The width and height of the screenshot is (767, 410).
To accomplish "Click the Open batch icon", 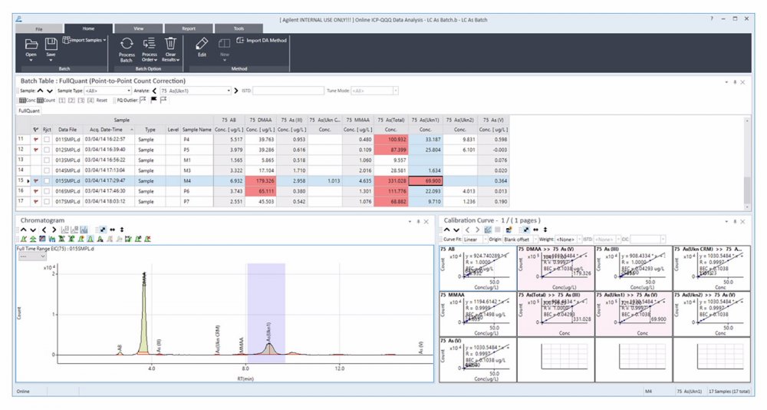I will 31,44.
